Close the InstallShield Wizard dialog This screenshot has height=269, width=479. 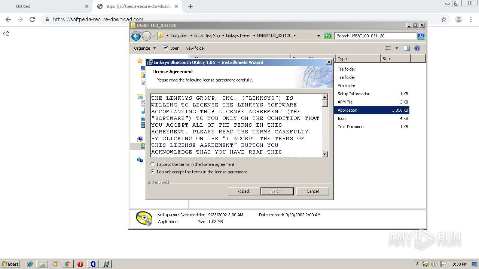tap(329, 62)
